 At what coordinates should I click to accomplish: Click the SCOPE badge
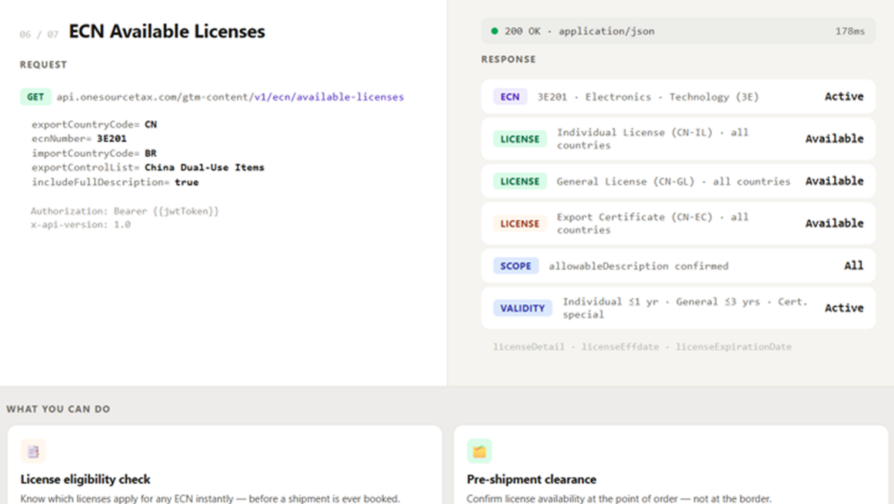click(x=515, y=266)
